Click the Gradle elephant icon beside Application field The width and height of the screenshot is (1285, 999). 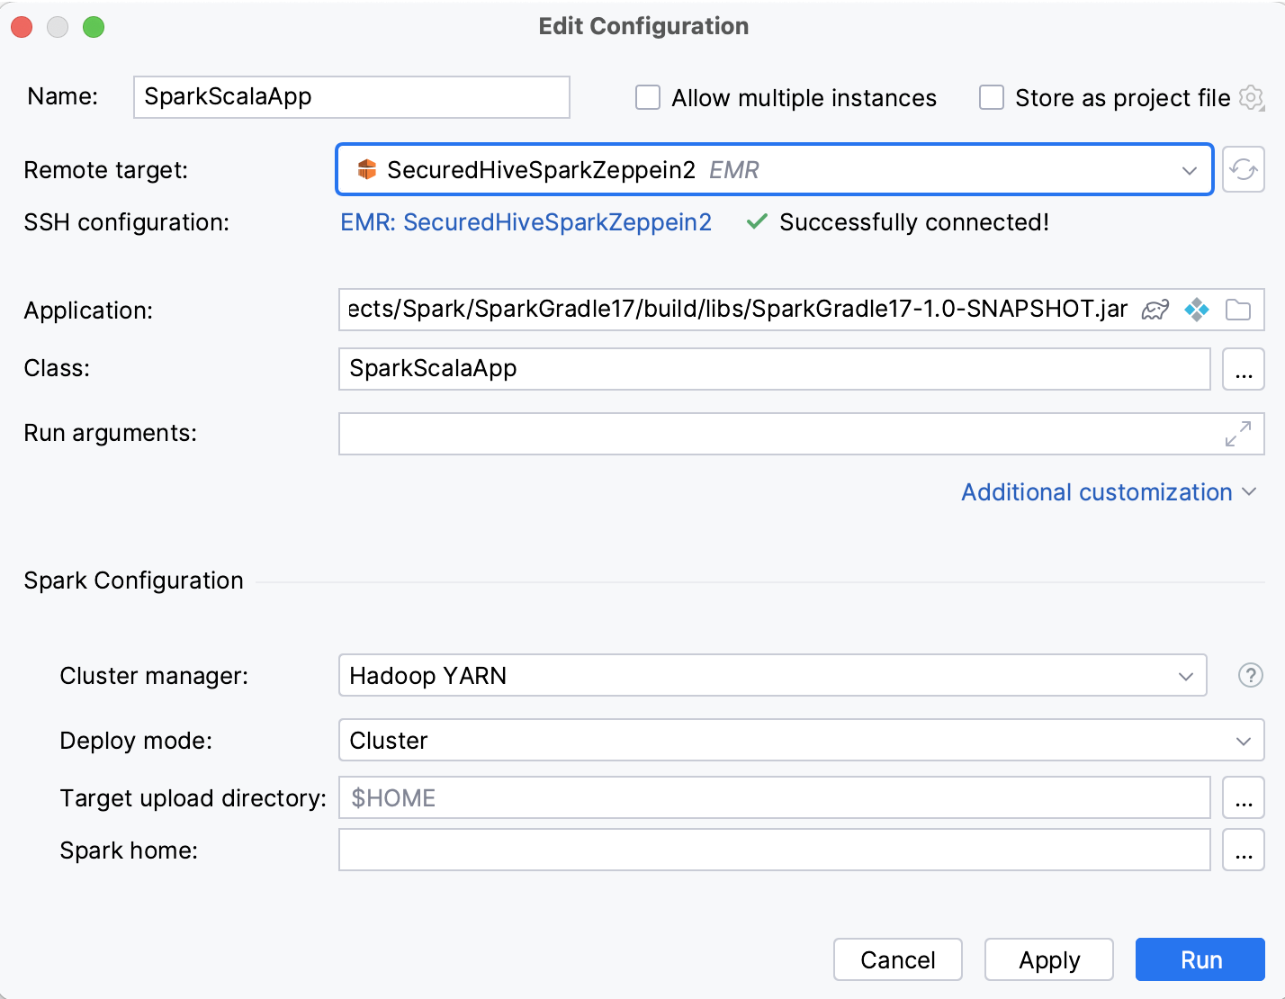1155,310
